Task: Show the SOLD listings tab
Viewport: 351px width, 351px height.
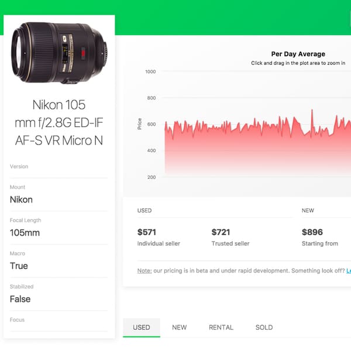Action: pos(264,328)
